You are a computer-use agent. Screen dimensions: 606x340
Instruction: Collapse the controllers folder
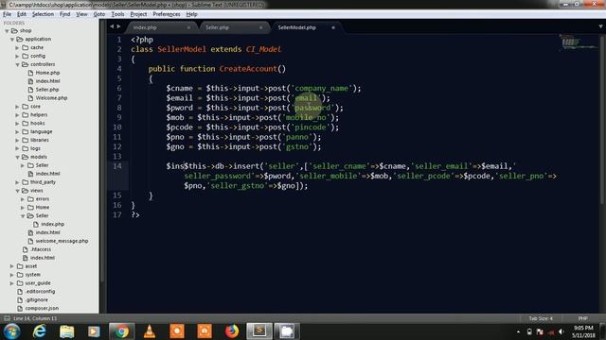coord(17,65)
